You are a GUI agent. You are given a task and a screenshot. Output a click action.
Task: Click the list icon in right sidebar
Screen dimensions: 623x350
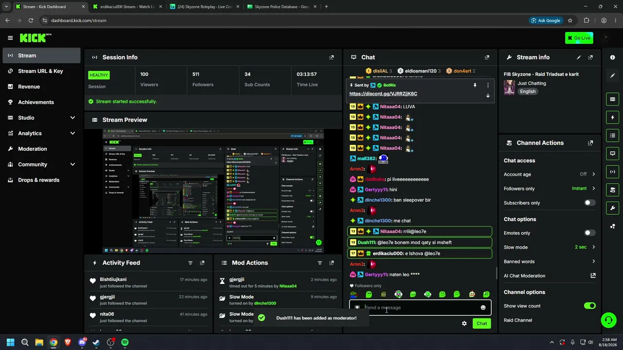pyautogui.click(x=612, y=135)
